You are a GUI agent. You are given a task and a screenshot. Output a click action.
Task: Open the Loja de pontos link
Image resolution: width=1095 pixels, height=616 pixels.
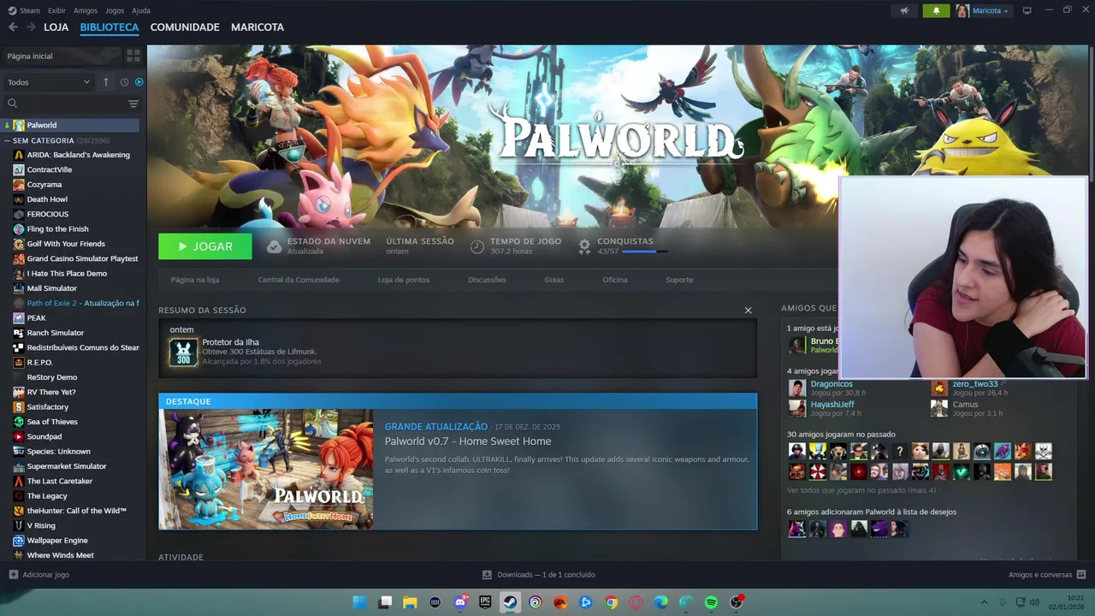[x=404, y=280]
